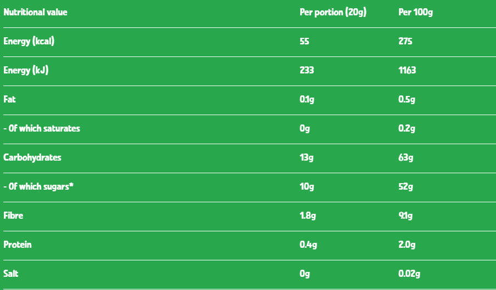The image size is (496, 290).
Task: Select the 10g sugars per portion value
Action: pos(307,186)
